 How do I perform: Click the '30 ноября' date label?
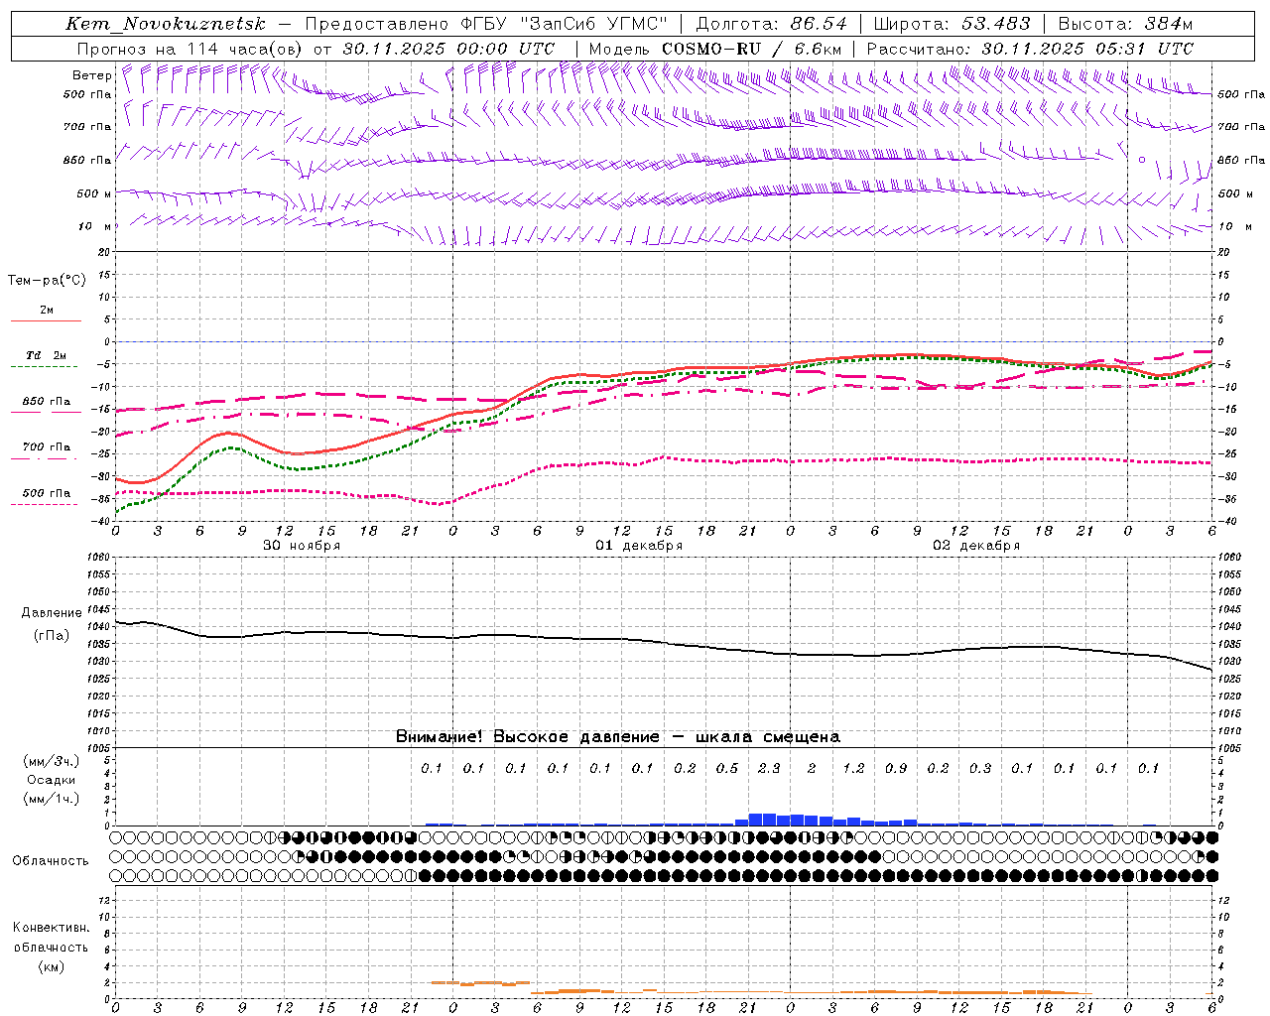pos(302,546)
